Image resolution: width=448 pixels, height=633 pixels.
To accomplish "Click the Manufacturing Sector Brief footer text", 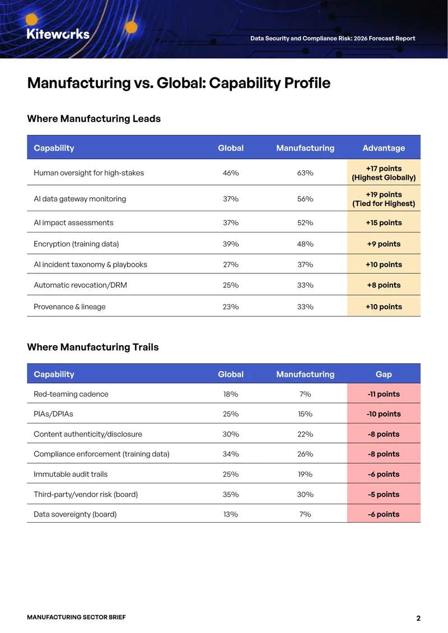I will (76, 617).
